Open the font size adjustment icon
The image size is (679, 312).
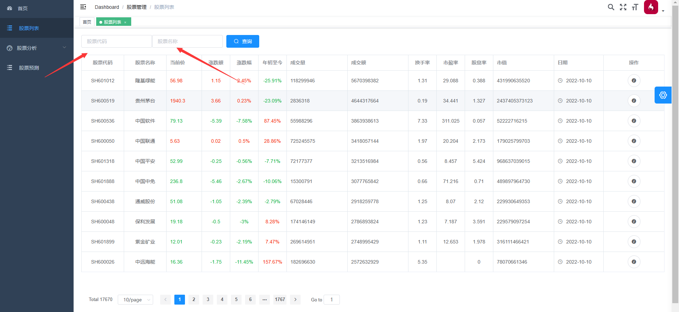pos(635,7)
